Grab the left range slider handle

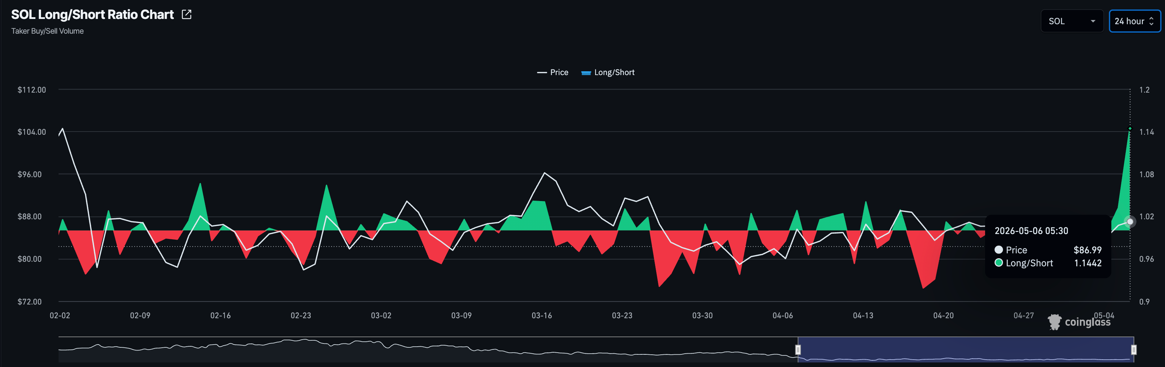coord(798,349)
